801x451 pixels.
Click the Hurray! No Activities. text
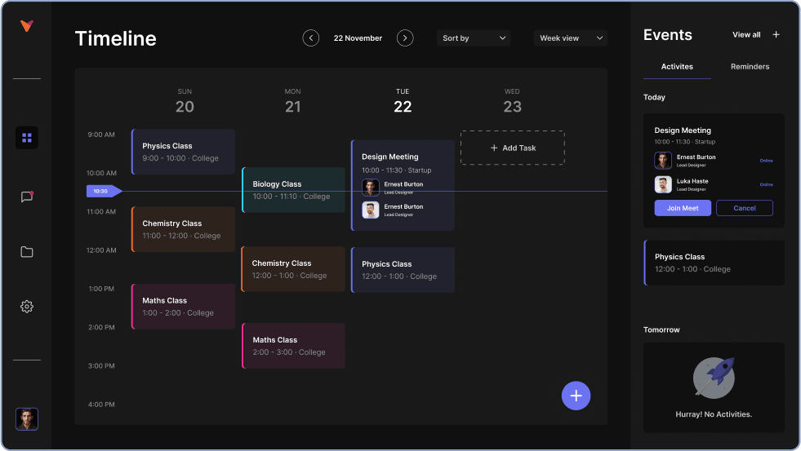[x=714, y=414]
